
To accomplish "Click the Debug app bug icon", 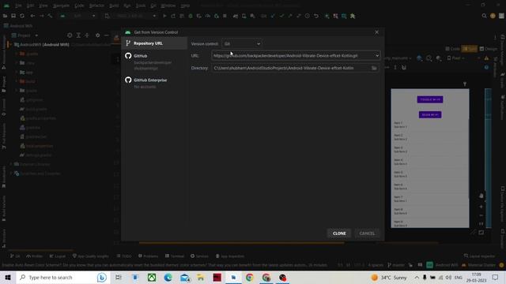I will 191,16.
